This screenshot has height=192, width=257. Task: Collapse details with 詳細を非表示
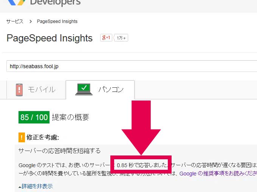click(36, 186)
